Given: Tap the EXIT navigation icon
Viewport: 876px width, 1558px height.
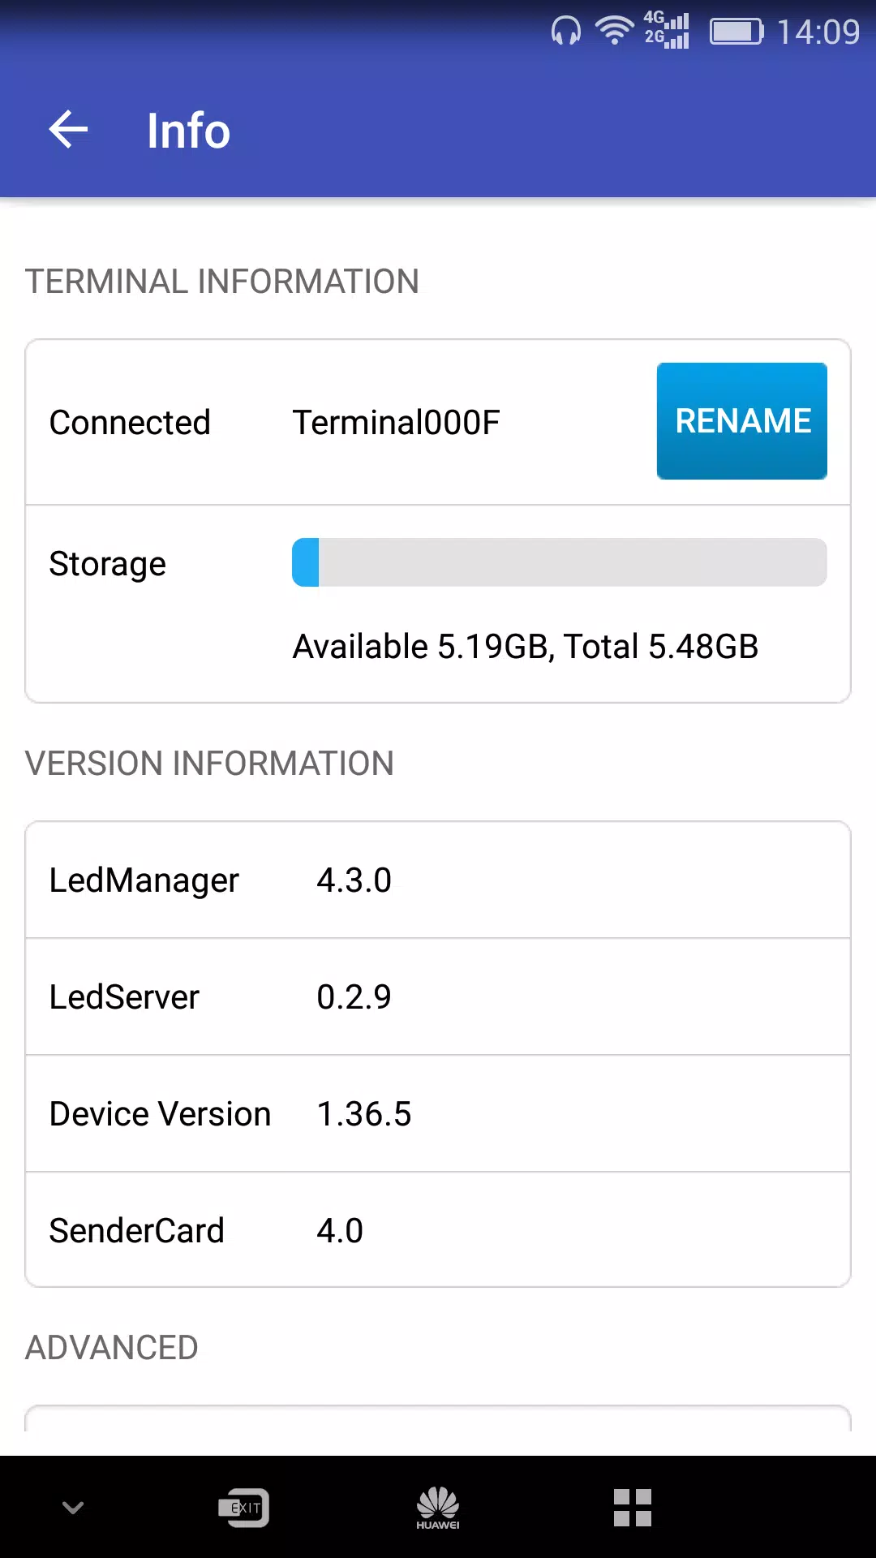Looking at the screenshot, I should [x=244, y=1508].
